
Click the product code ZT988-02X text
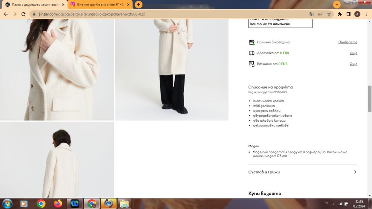tap(280, 92)
